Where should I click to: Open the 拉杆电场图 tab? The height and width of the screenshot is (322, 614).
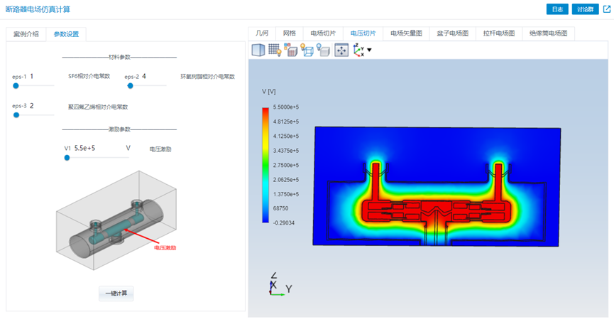pos(499,33)
